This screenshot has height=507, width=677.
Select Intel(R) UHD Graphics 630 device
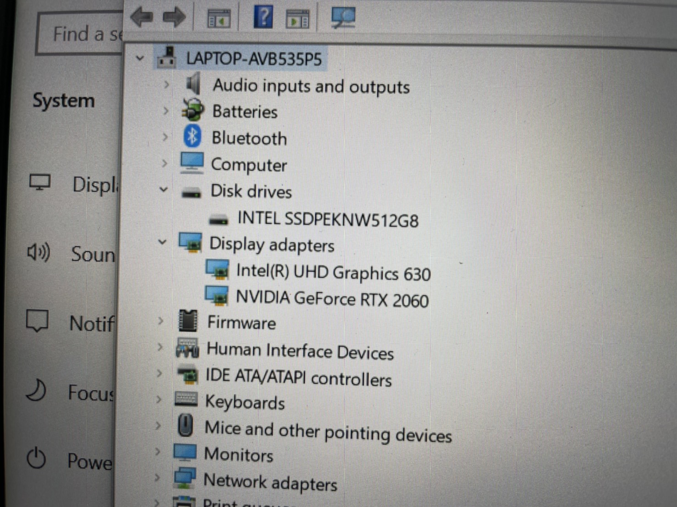click(x=333, y=273)
